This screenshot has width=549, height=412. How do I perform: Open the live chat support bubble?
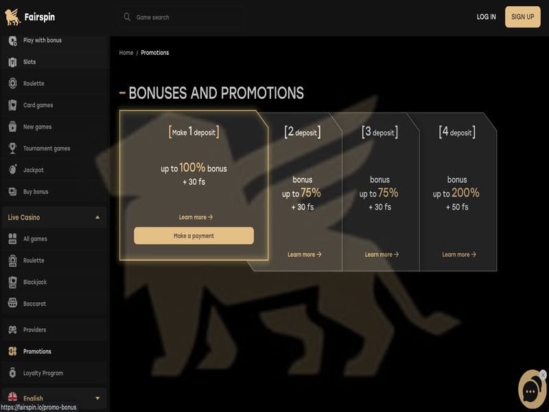[530, 391]
